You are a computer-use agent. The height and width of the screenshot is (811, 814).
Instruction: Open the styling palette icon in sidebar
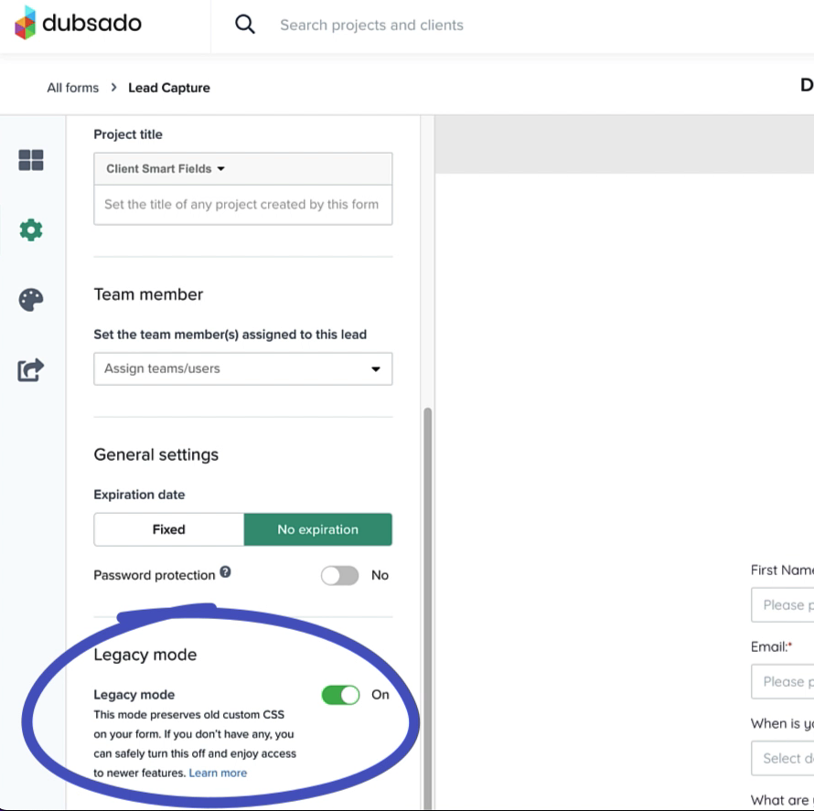pos(30,299)
